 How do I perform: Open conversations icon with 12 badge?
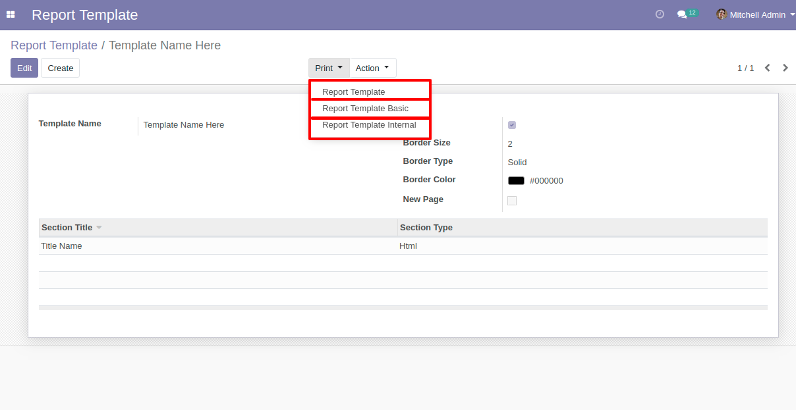coord(687,14)
